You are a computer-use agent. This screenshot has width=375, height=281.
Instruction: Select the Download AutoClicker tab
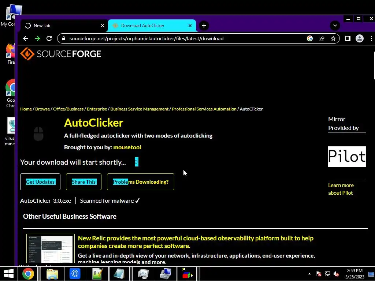[x=152, y=26]
